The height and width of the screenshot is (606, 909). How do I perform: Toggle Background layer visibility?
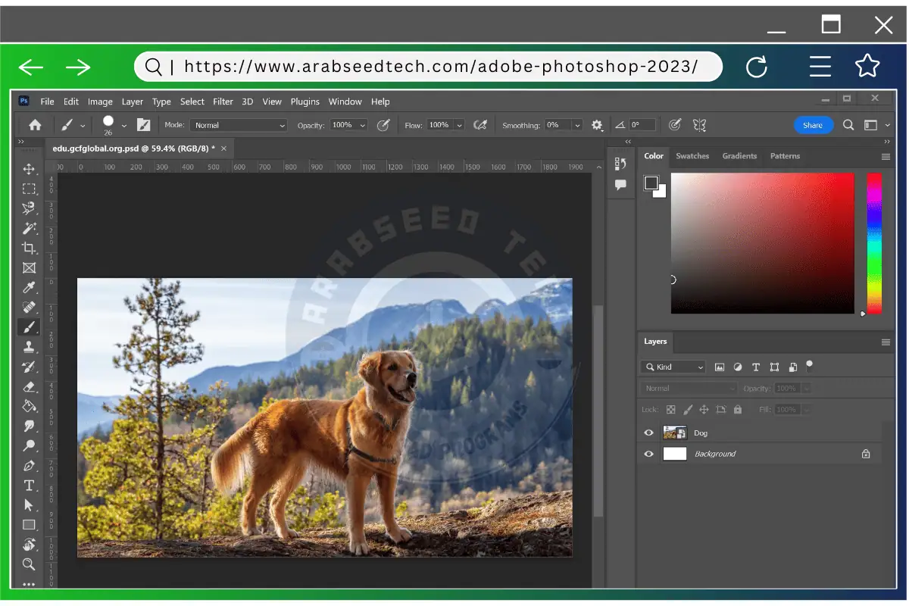[648, 454]
